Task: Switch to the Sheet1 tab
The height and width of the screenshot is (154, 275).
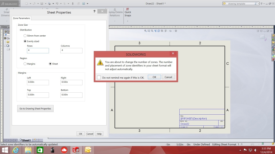Action: click(x=25, y=140)
